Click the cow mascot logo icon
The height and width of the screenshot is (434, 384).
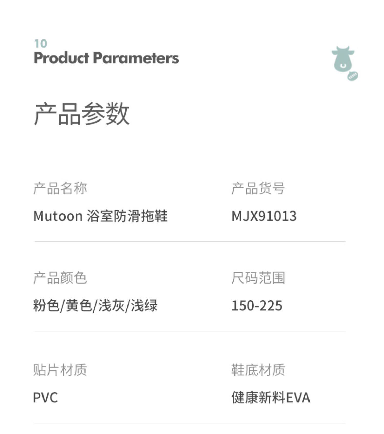pyautogui.click(x=343, y=59)
